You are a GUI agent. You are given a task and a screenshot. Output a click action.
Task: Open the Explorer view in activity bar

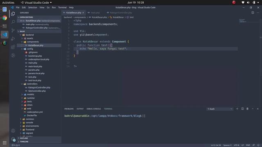[13, 14]
